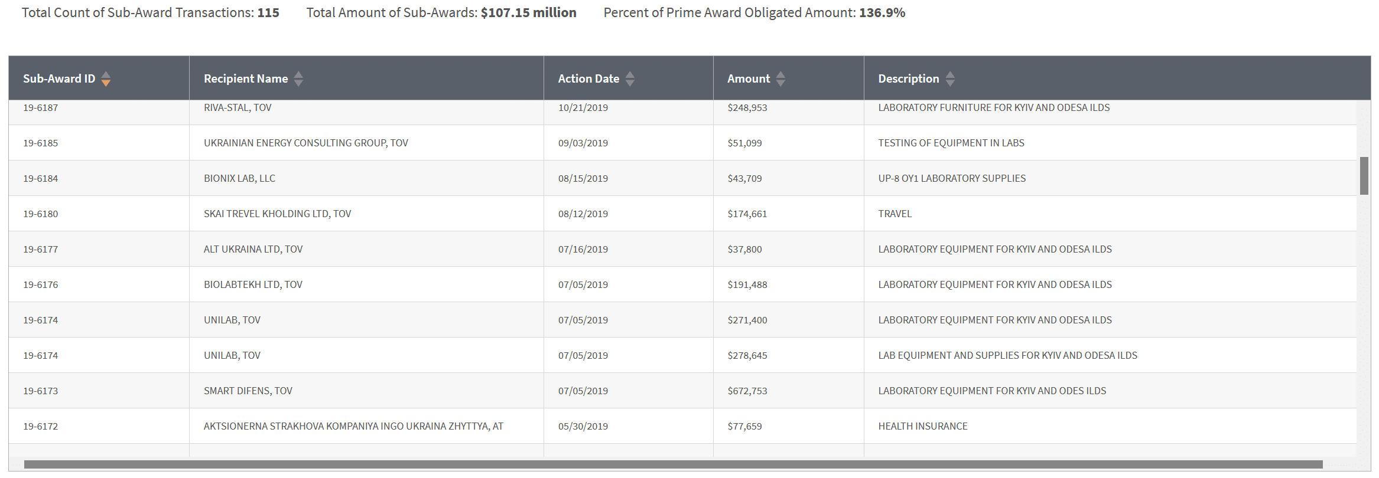Click the Amount column sort arrows
The image size is (1379, 478).
tap(780, 78)
